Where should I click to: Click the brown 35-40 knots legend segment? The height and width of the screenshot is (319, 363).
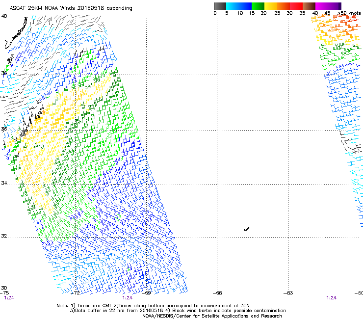point(309,6)
